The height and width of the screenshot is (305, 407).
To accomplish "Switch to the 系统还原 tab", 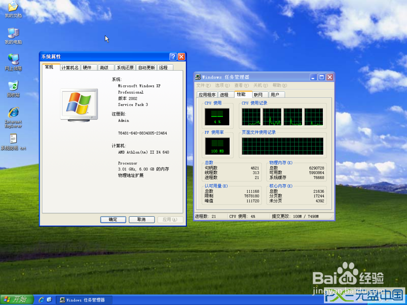I will pos(125,68).
